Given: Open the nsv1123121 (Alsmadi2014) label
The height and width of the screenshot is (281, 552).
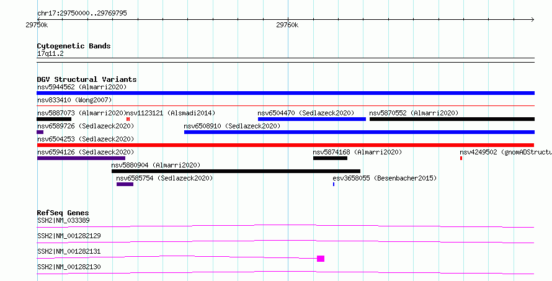Looking at the screenshot, I should pos(171,113).
